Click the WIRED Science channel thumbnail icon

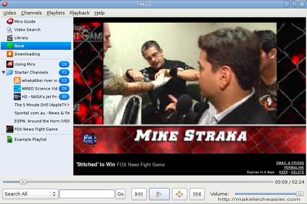click(17, 88)
